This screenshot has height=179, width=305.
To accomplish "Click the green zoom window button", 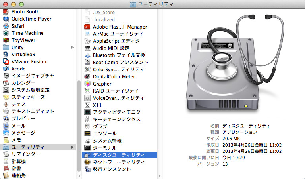I will [x=21, y=4].
